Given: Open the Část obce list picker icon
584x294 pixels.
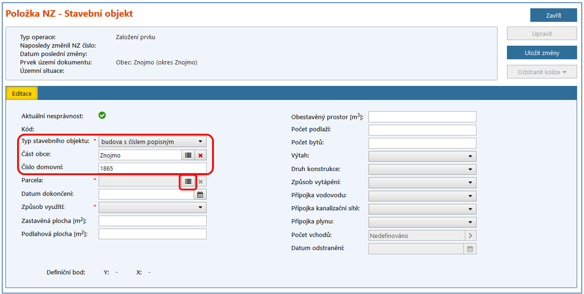Looking at the screenshot, I should (x=188, y=155).
